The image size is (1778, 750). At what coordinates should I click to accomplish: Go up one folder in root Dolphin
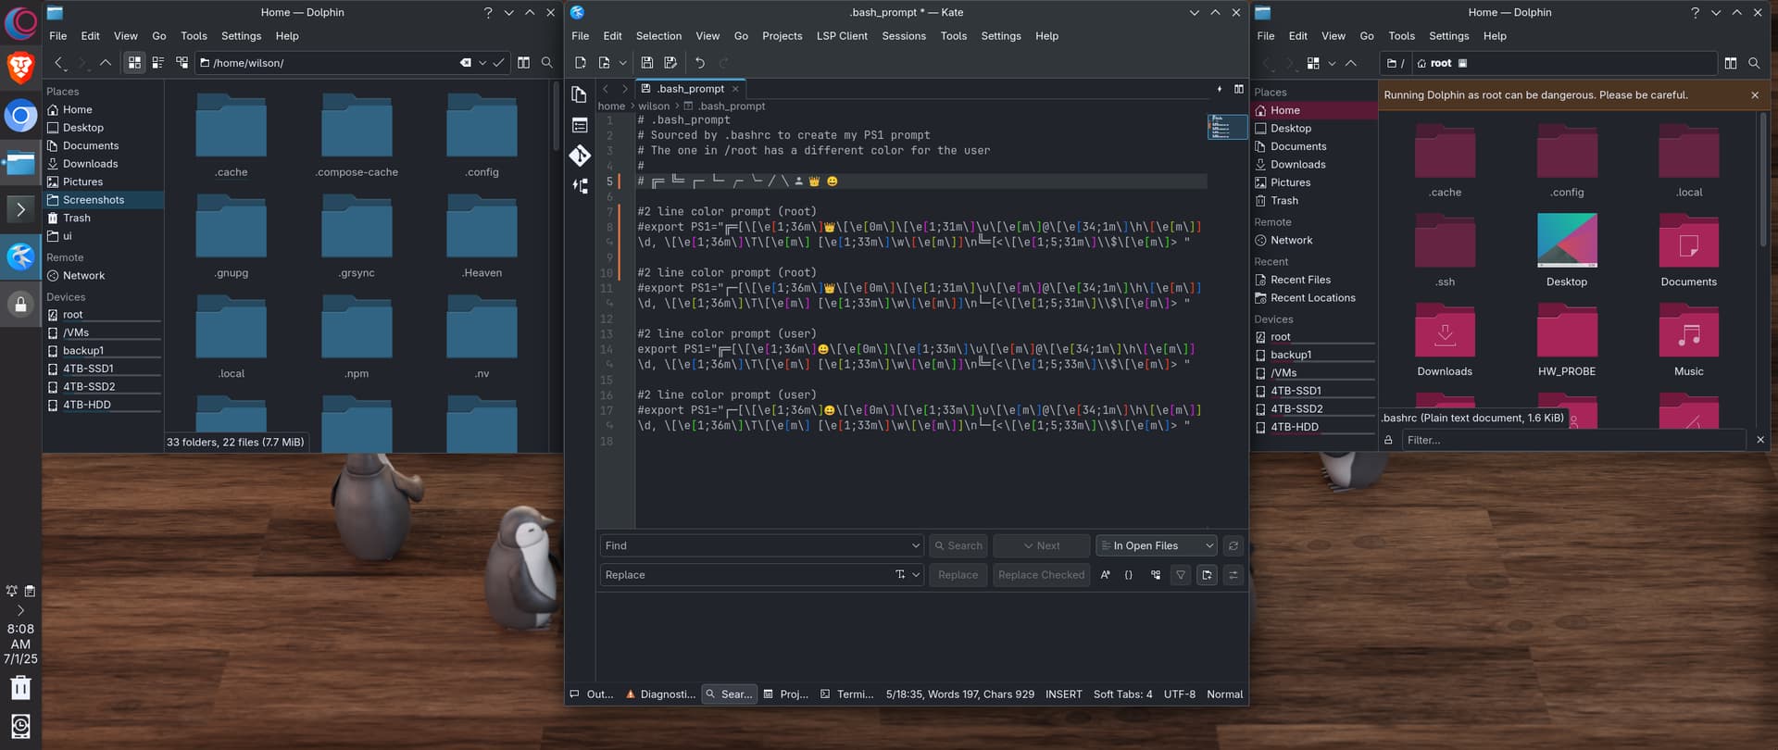[x=1351, y=63]
